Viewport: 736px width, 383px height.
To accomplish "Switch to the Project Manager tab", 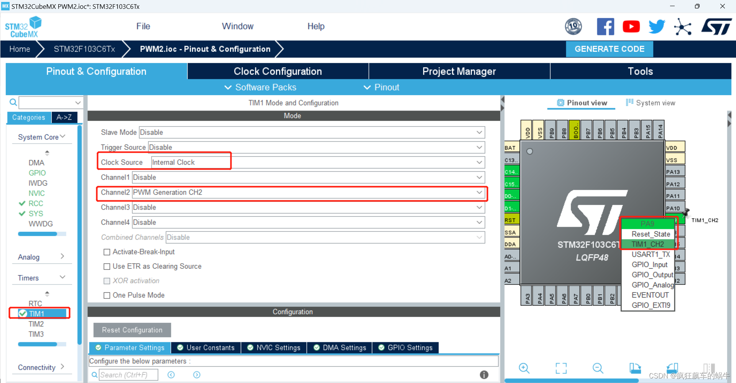I will pos(459,71).
